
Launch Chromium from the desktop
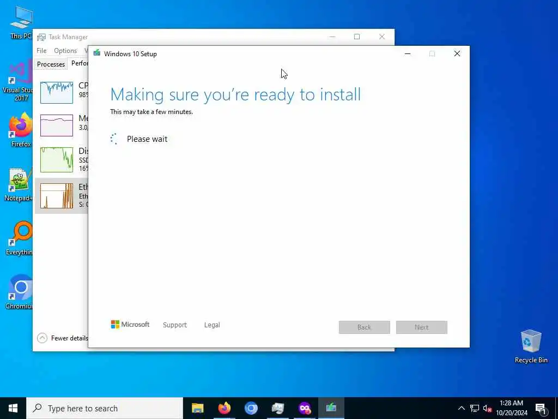20,292
